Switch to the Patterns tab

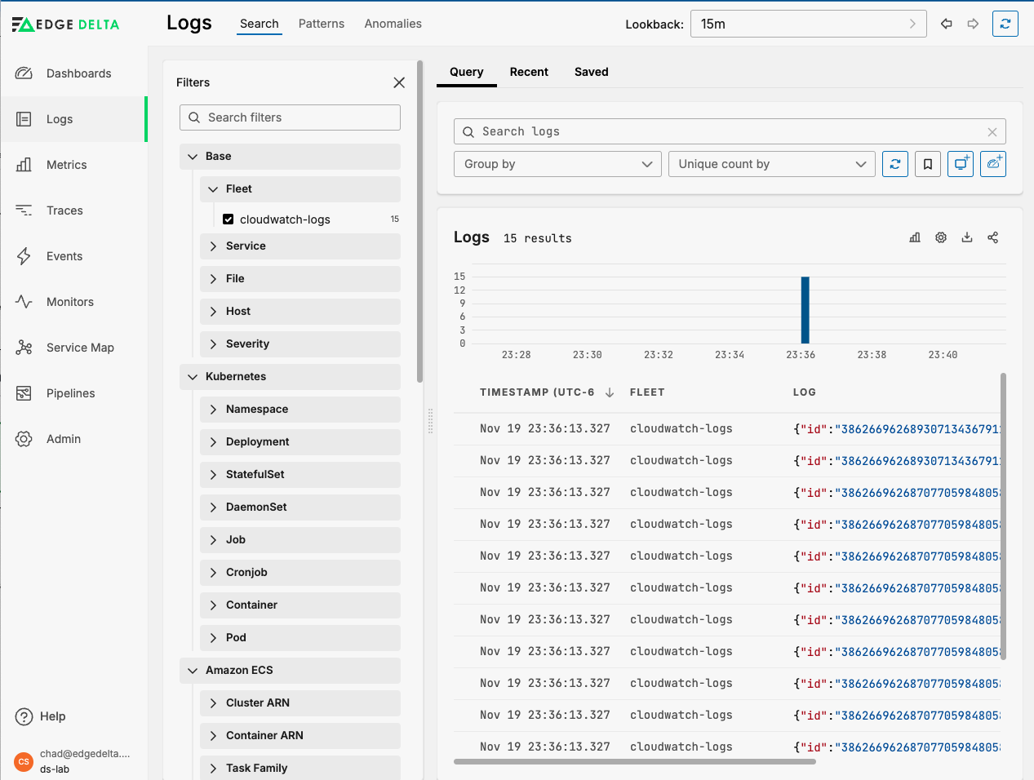(x=321, y=24)
